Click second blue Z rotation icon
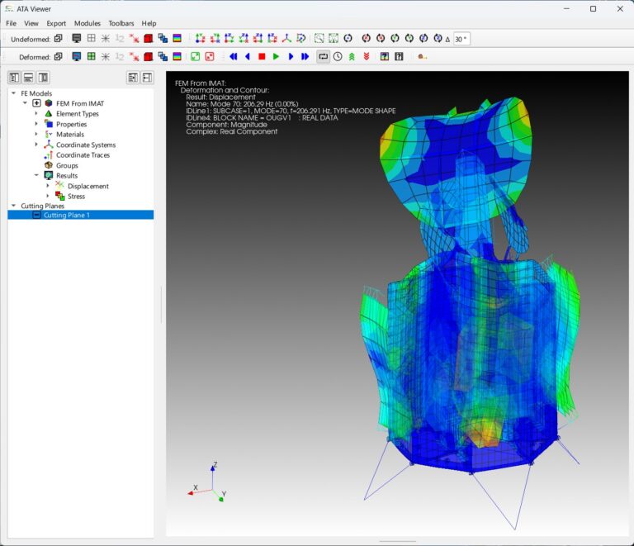Viewport: 634px width, 546px height. (438, 39)
